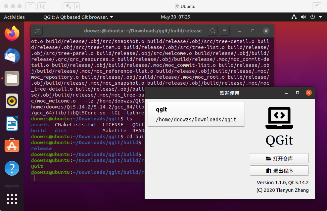The height and width of the screenshot is (211, 327).
Task: Click 'Makefile' in terminal listing
Action: 114,131
